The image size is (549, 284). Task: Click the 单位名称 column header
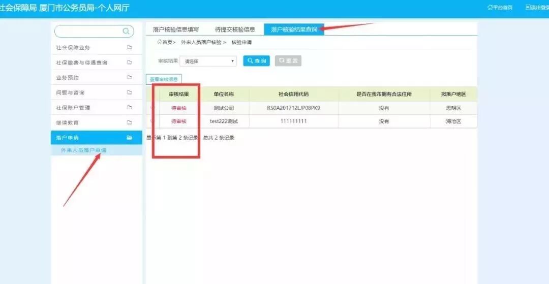(224, 94)
